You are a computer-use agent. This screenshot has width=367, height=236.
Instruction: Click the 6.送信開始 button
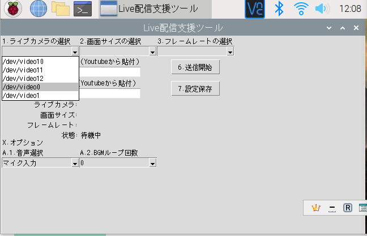coord(195,67)
